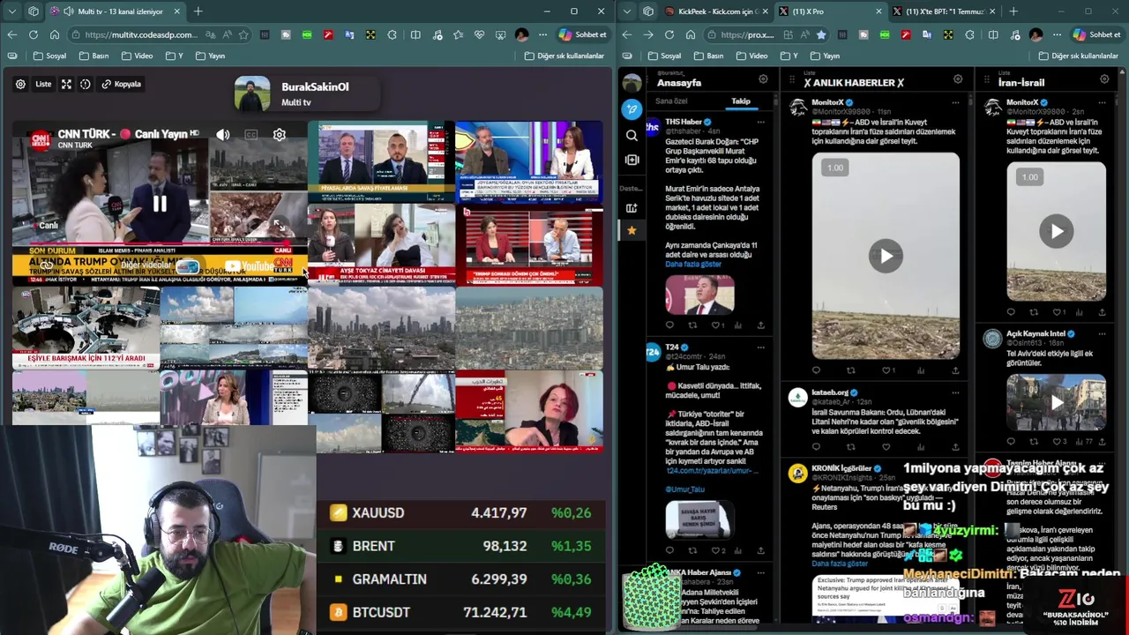This screenshot has height=635, width=1129.
Task: Click blue favorite star in right browser
Action: point(821,34)
